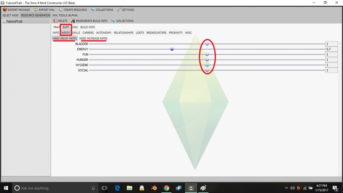Switch to Sims 4 Mod Constructor taskbar icon

pyautogui.click(x=191, y=188)
